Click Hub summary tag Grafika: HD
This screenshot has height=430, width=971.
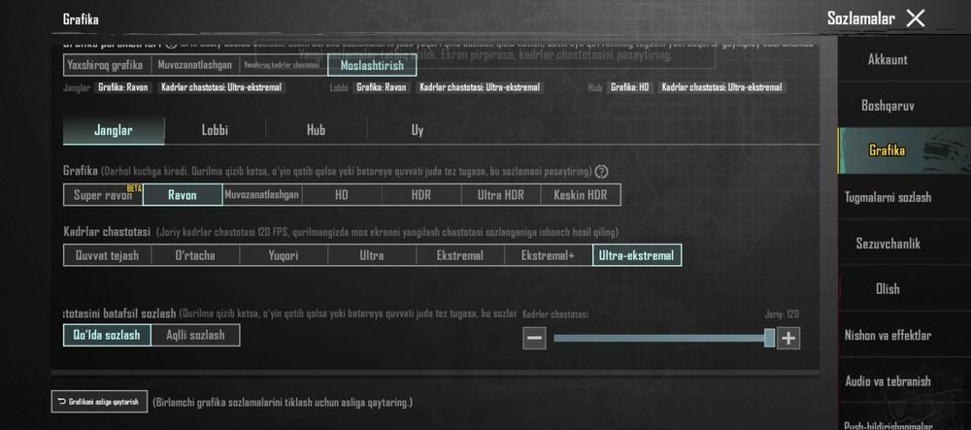630,87
